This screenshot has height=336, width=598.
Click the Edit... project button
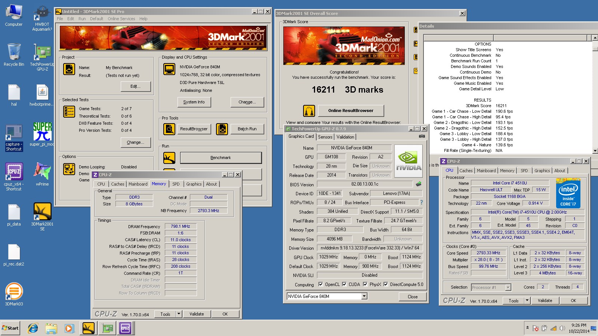click(136, 86)
